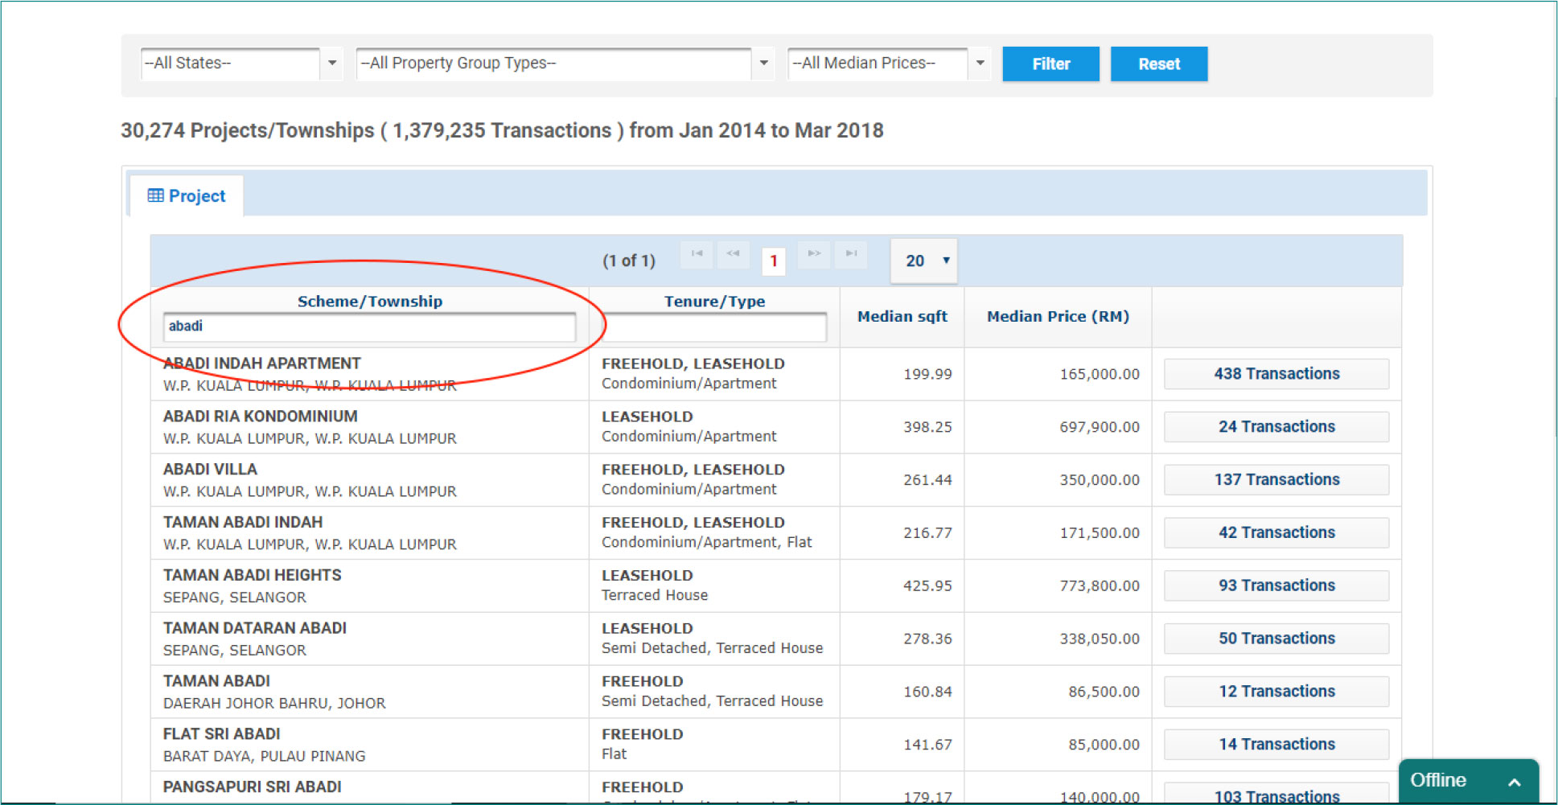Expand the Offline chat widget chevron

click(x=1514, y=782)
